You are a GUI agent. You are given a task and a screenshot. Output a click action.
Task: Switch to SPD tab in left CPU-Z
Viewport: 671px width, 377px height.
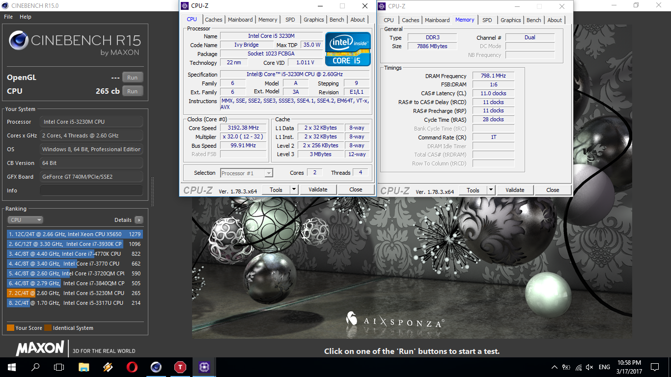coord(290,20)
